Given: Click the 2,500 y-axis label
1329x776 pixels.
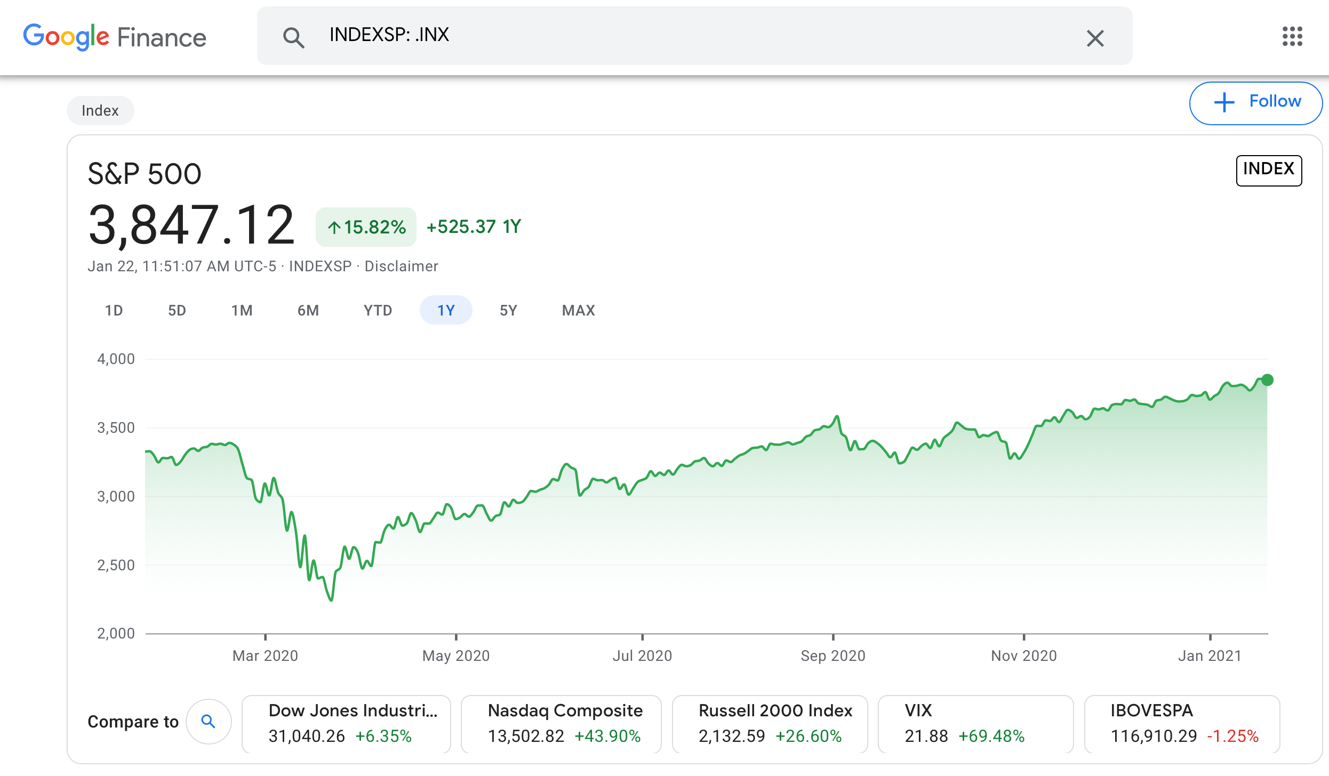Looking at the screenshot, I should coord(116,565).
